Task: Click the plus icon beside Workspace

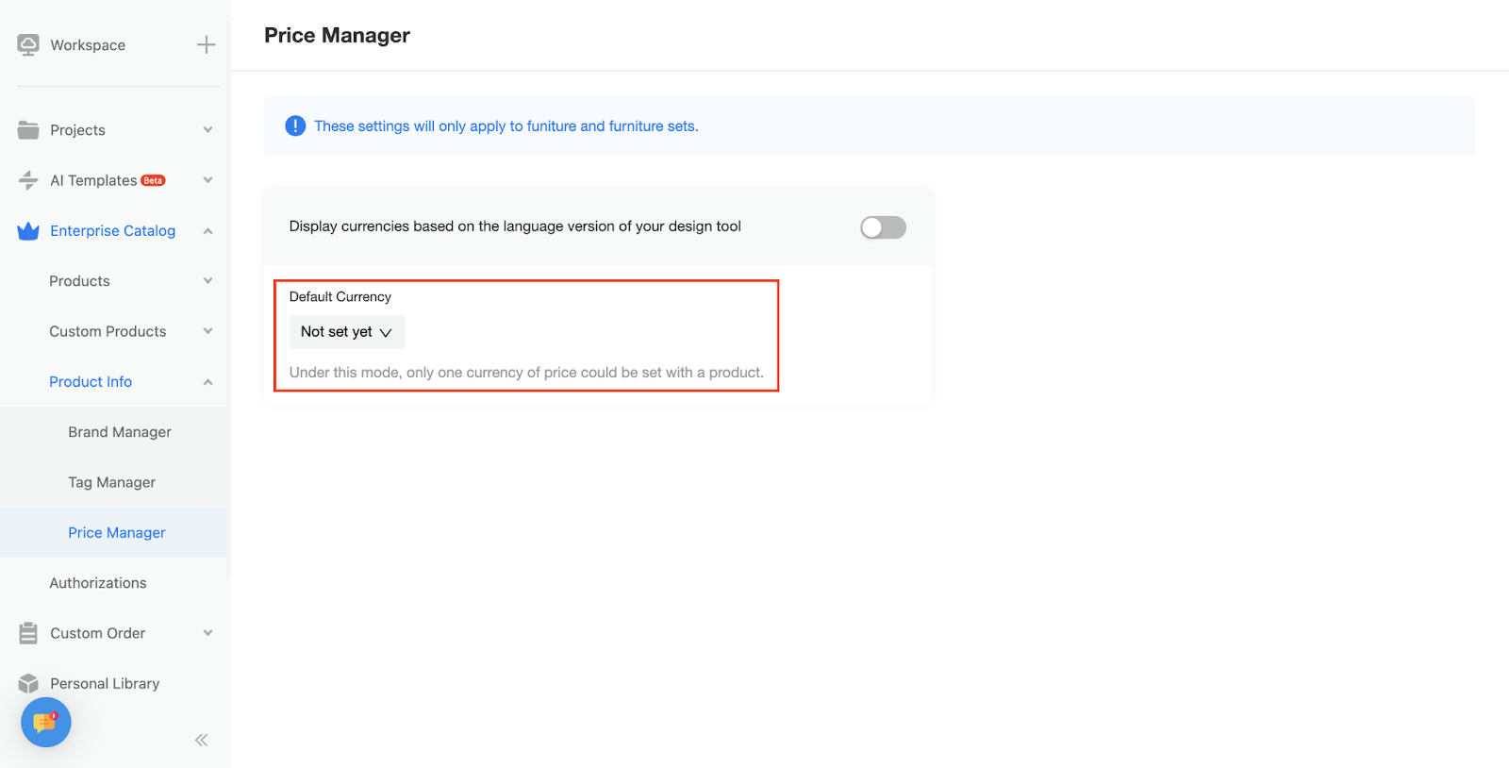Action: click(x=207, y=44)
